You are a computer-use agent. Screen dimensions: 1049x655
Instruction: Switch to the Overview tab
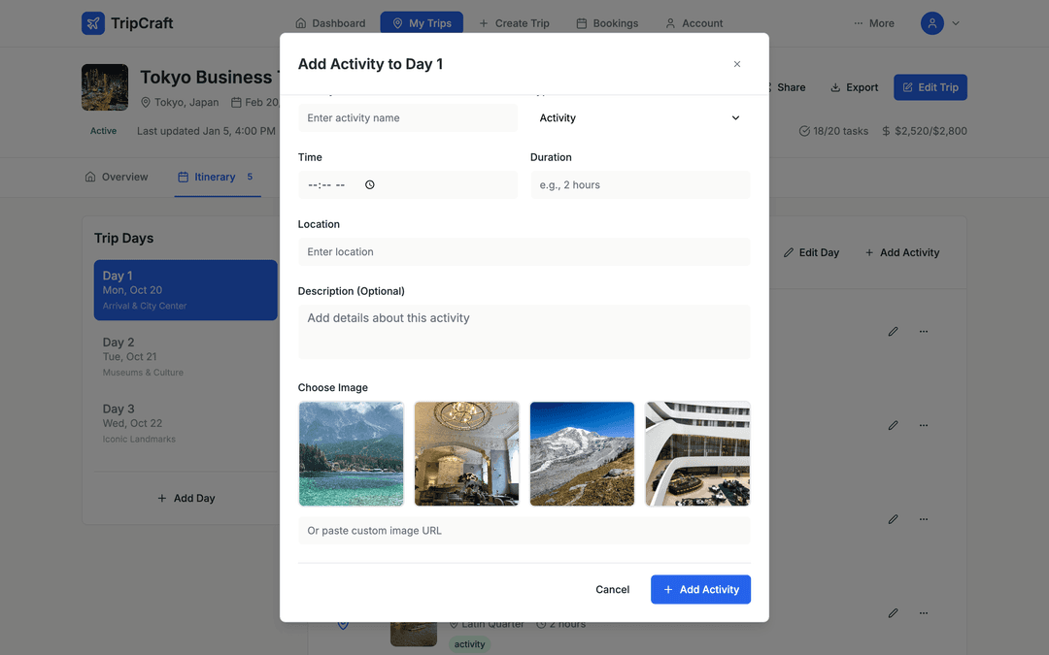(x=117, y=177)
